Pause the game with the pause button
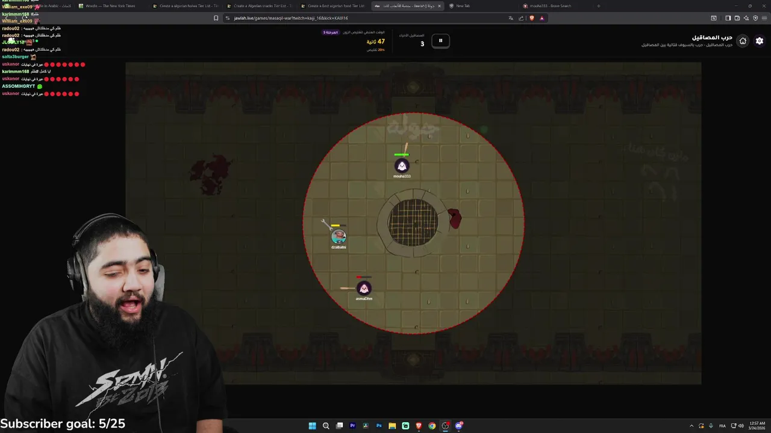The image size is (771, 433). (x=440, y=40)
